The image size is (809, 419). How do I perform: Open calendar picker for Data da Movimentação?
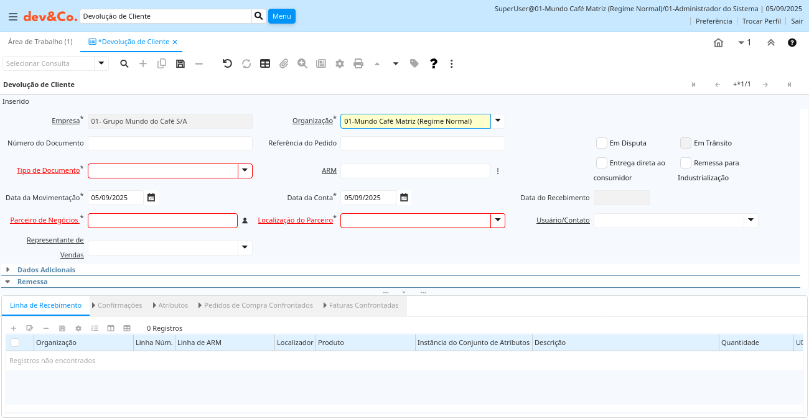151,198
